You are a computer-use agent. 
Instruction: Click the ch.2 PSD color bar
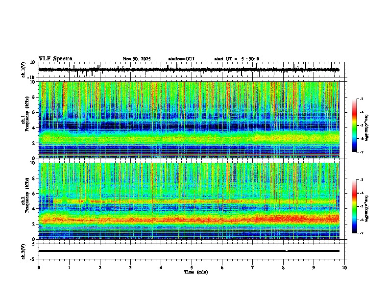pos(355,206)
